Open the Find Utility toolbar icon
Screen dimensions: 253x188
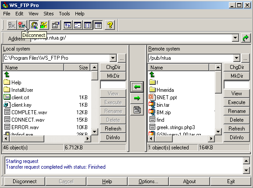click(x=34, y=25)
